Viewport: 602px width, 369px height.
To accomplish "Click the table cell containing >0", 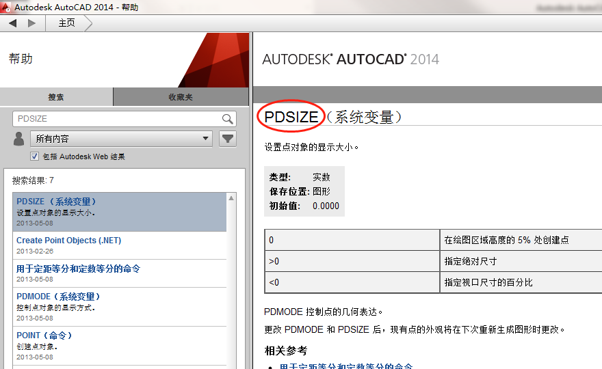I will [352, 261].
